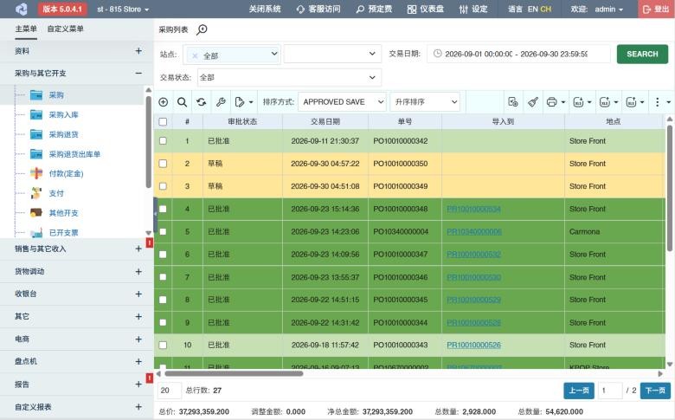The width and height of the screenshot is (675, 420).
Task: Check row 10 PO10010000343 checkbox
Action: 163,345
